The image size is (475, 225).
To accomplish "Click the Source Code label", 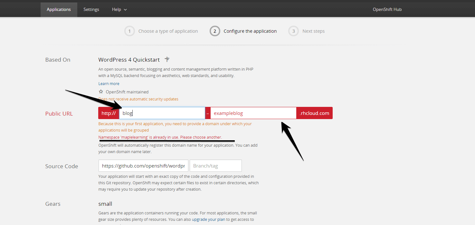I will (x=62, y=166).
